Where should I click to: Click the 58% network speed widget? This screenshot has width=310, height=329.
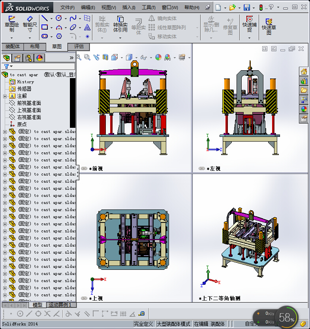point(286,317)
